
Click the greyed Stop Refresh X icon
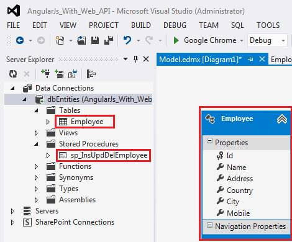[27, 74]
